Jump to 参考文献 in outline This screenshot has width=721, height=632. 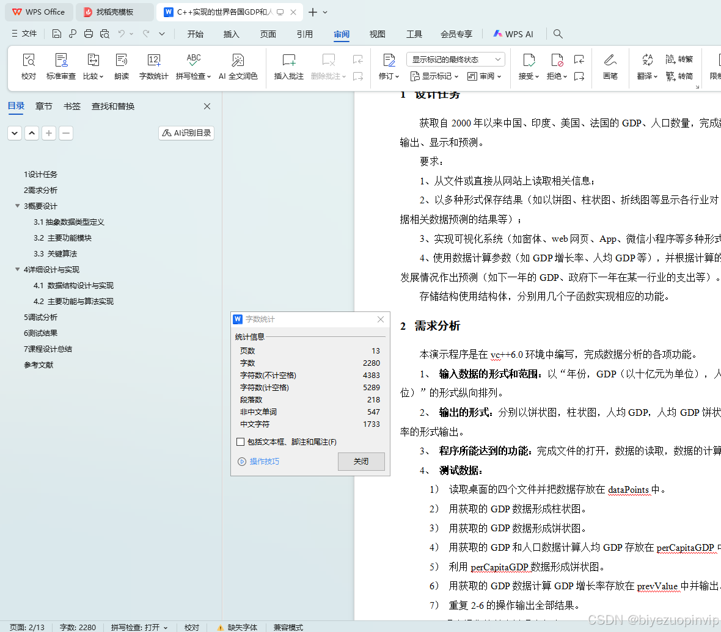pos(38,365)
